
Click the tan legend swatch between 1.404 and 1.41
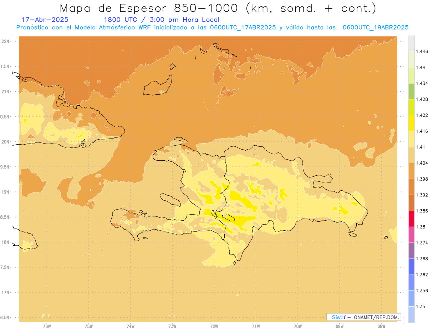(411, 155)
